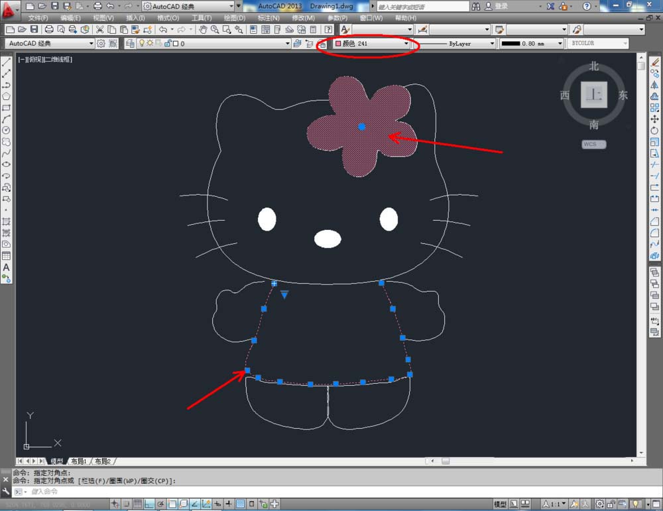This screenshot has height=511, width=663.
Task: Toggle grid display in status bar
Action: click(x=137, y=504)
